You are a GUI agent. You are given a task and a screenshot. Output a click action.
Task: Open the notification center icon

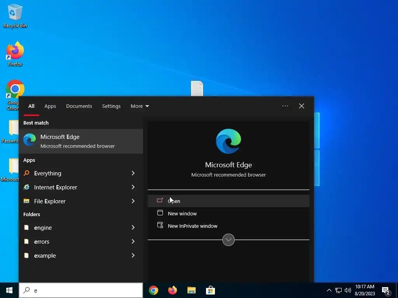[x=386, y=291]
